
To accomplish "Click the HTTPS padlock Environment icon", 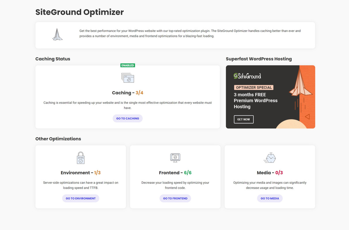I will tap(81, 158).
